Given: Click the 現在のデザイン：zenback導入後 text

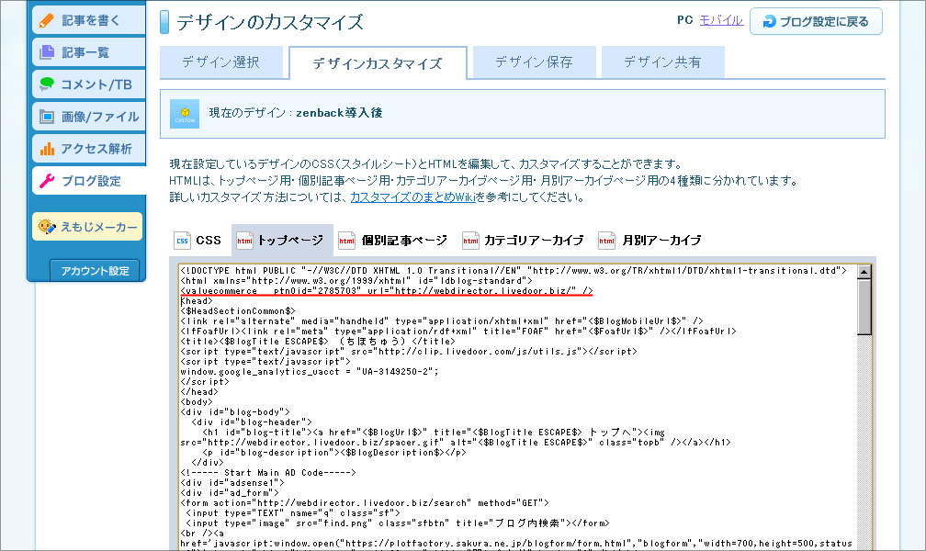Looking at the screenshot, I should pyautogui.click(x=295, y=113).
